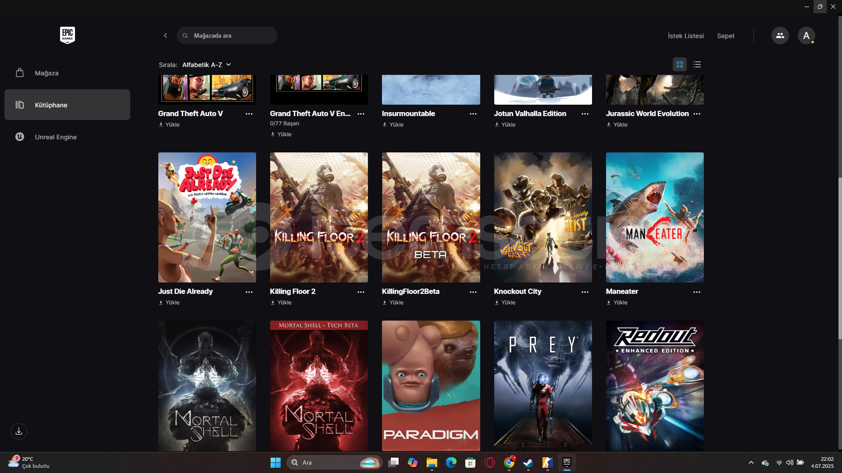This screenshot has width=842, height=473.
Task: Click the Mağazada ara search field
Action: tap(227, 35)
